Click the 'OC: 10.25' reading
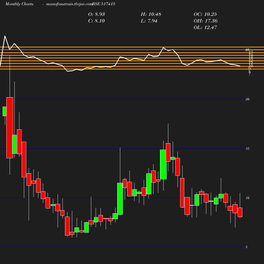This screenshot has width=264, height=264. tap(205, 14)
